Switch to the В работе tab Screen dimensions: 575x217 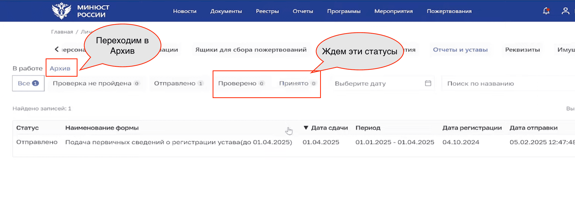pos(27,68)
